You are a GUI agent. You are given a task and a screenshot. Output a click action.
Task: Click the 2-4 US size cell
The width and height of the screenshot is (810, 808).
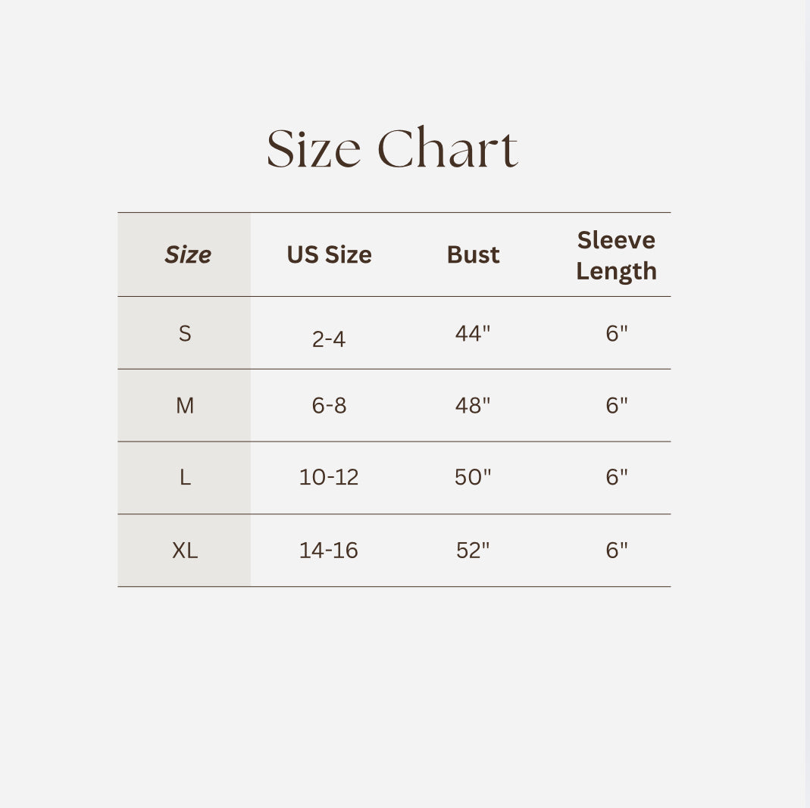coord(329,339)
